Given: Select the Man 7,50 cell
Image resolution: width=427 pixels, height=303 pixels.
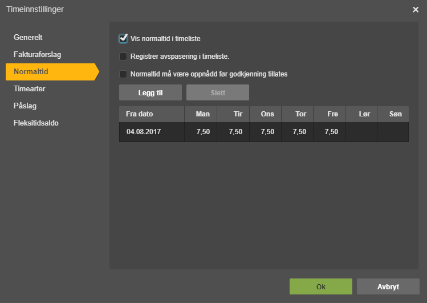Looking at the screenshot, I should (201, 132).
